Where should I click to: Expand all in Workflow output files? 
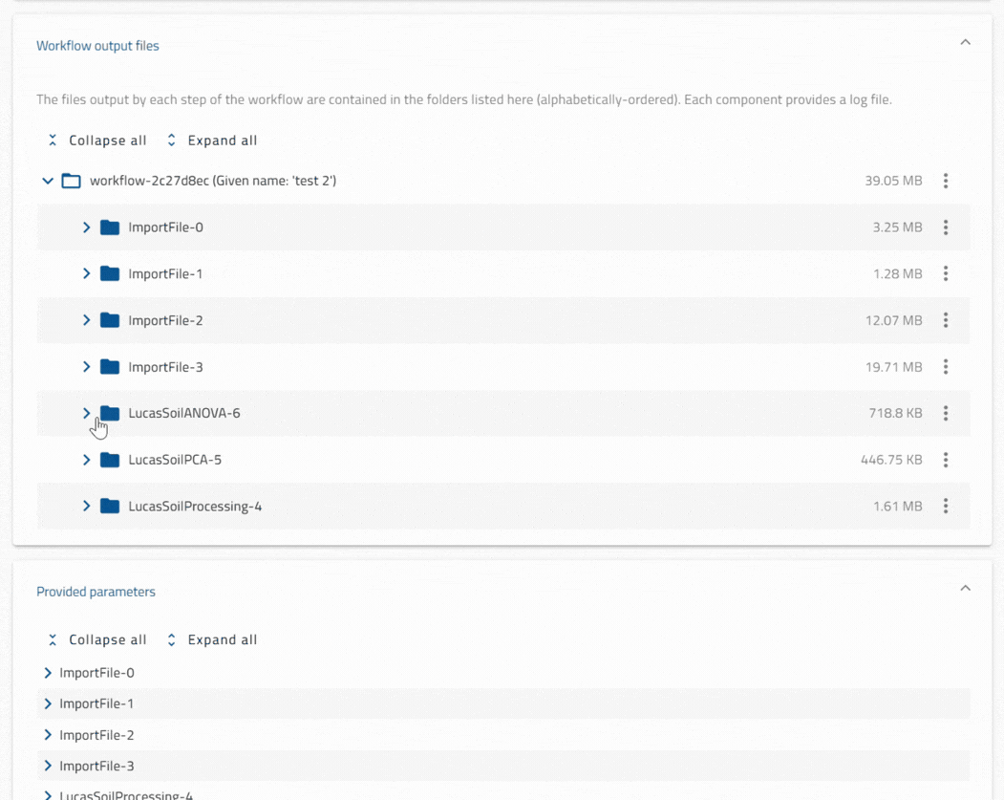tap(212, 141)
